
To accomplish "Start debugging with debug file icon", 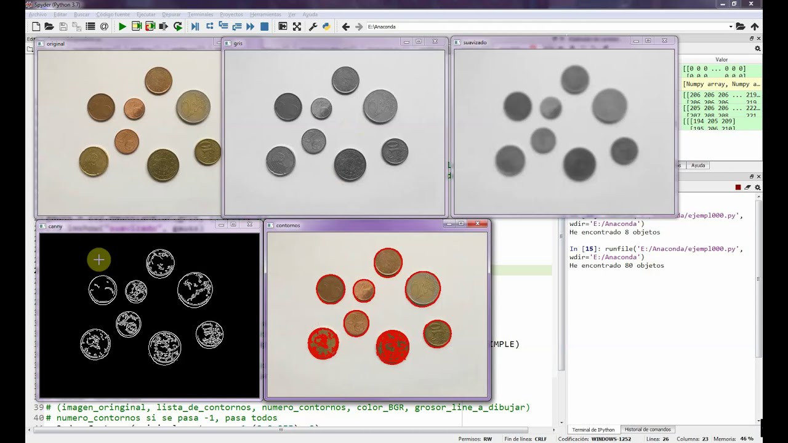I will 195,26.
